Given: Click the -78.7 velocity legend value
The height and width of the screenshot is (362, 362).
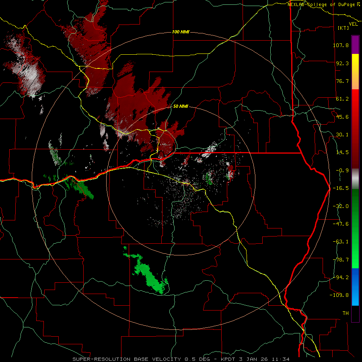Looking at the screenshot, I should pyautogui.click(x=341, y=260).
